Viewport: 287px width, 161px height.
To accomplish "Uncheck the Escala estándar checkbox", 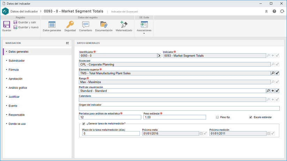I will pos(251,117).
